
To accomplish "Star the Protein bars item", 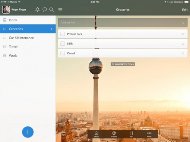I will point(183,34).
